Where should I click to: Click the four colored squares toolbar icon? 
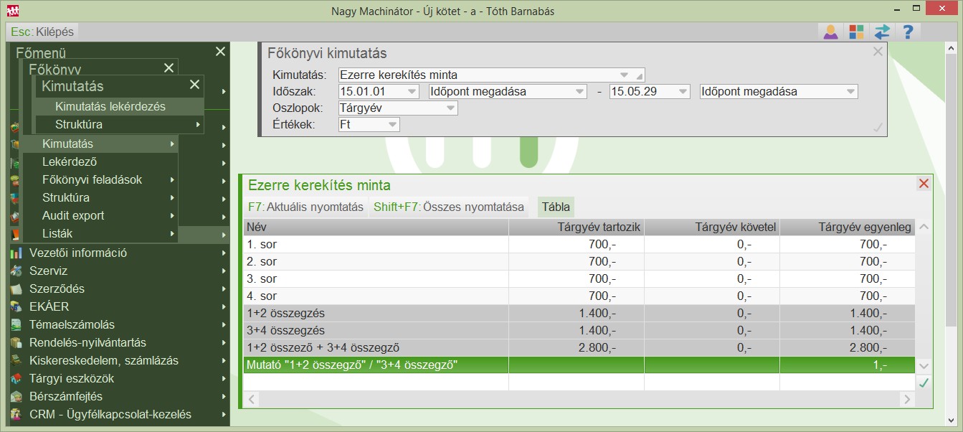coord(856,32)
